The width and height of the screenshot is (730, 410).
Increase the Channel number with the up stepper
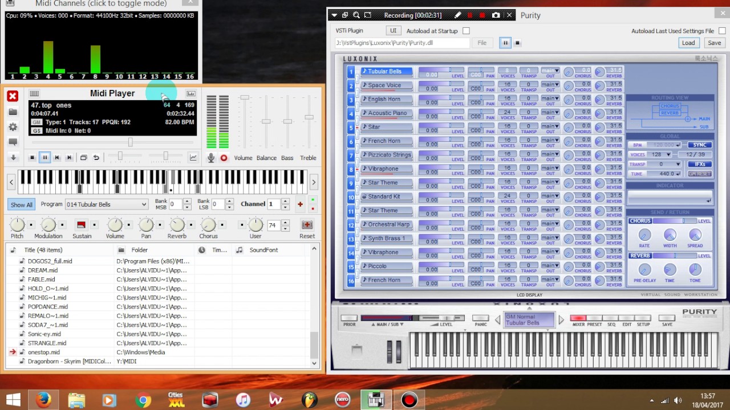[x=286, y=201]
